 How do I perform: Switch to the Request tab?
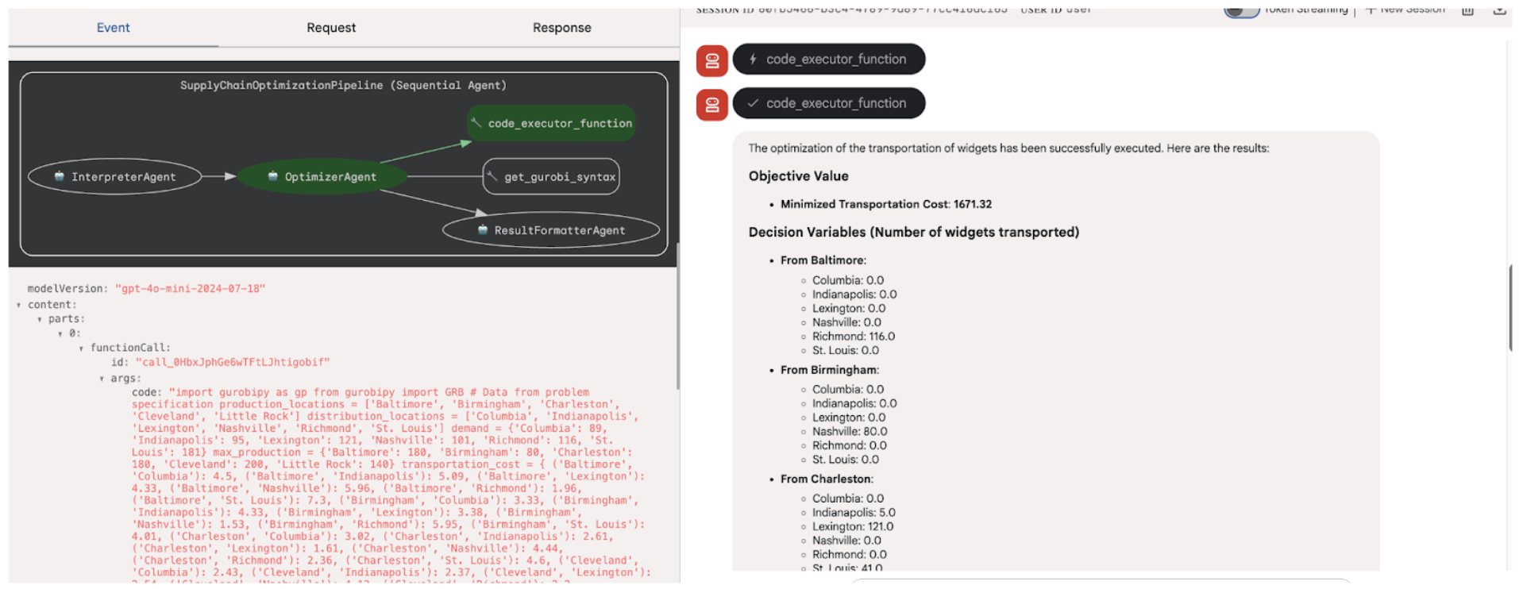pyautogui.click(x=331, y=28)
